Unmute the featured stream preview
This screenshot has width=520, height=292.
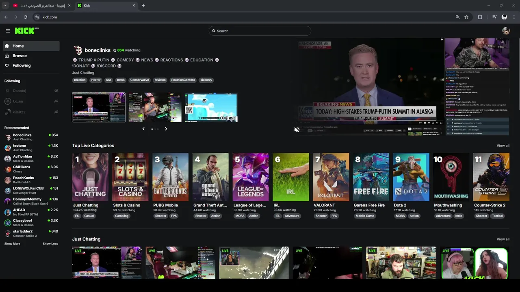(x=297, y=130)
